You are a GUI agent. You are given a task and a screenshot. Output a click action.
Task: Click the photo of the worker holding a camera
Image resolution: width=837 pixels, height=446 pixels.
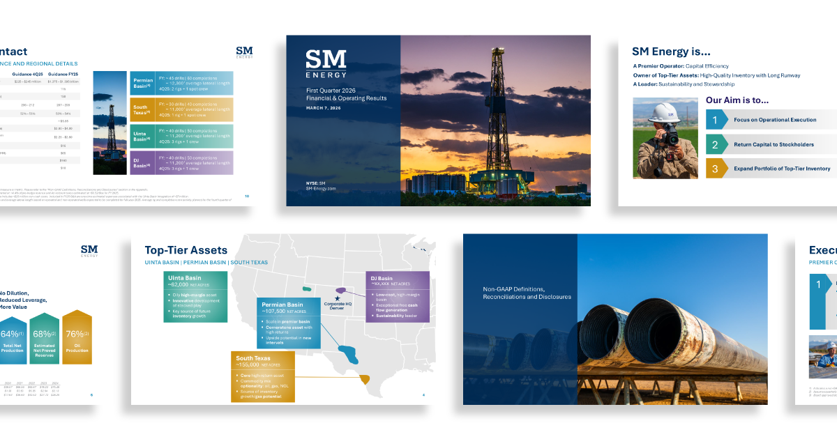[x=665, y=138]
